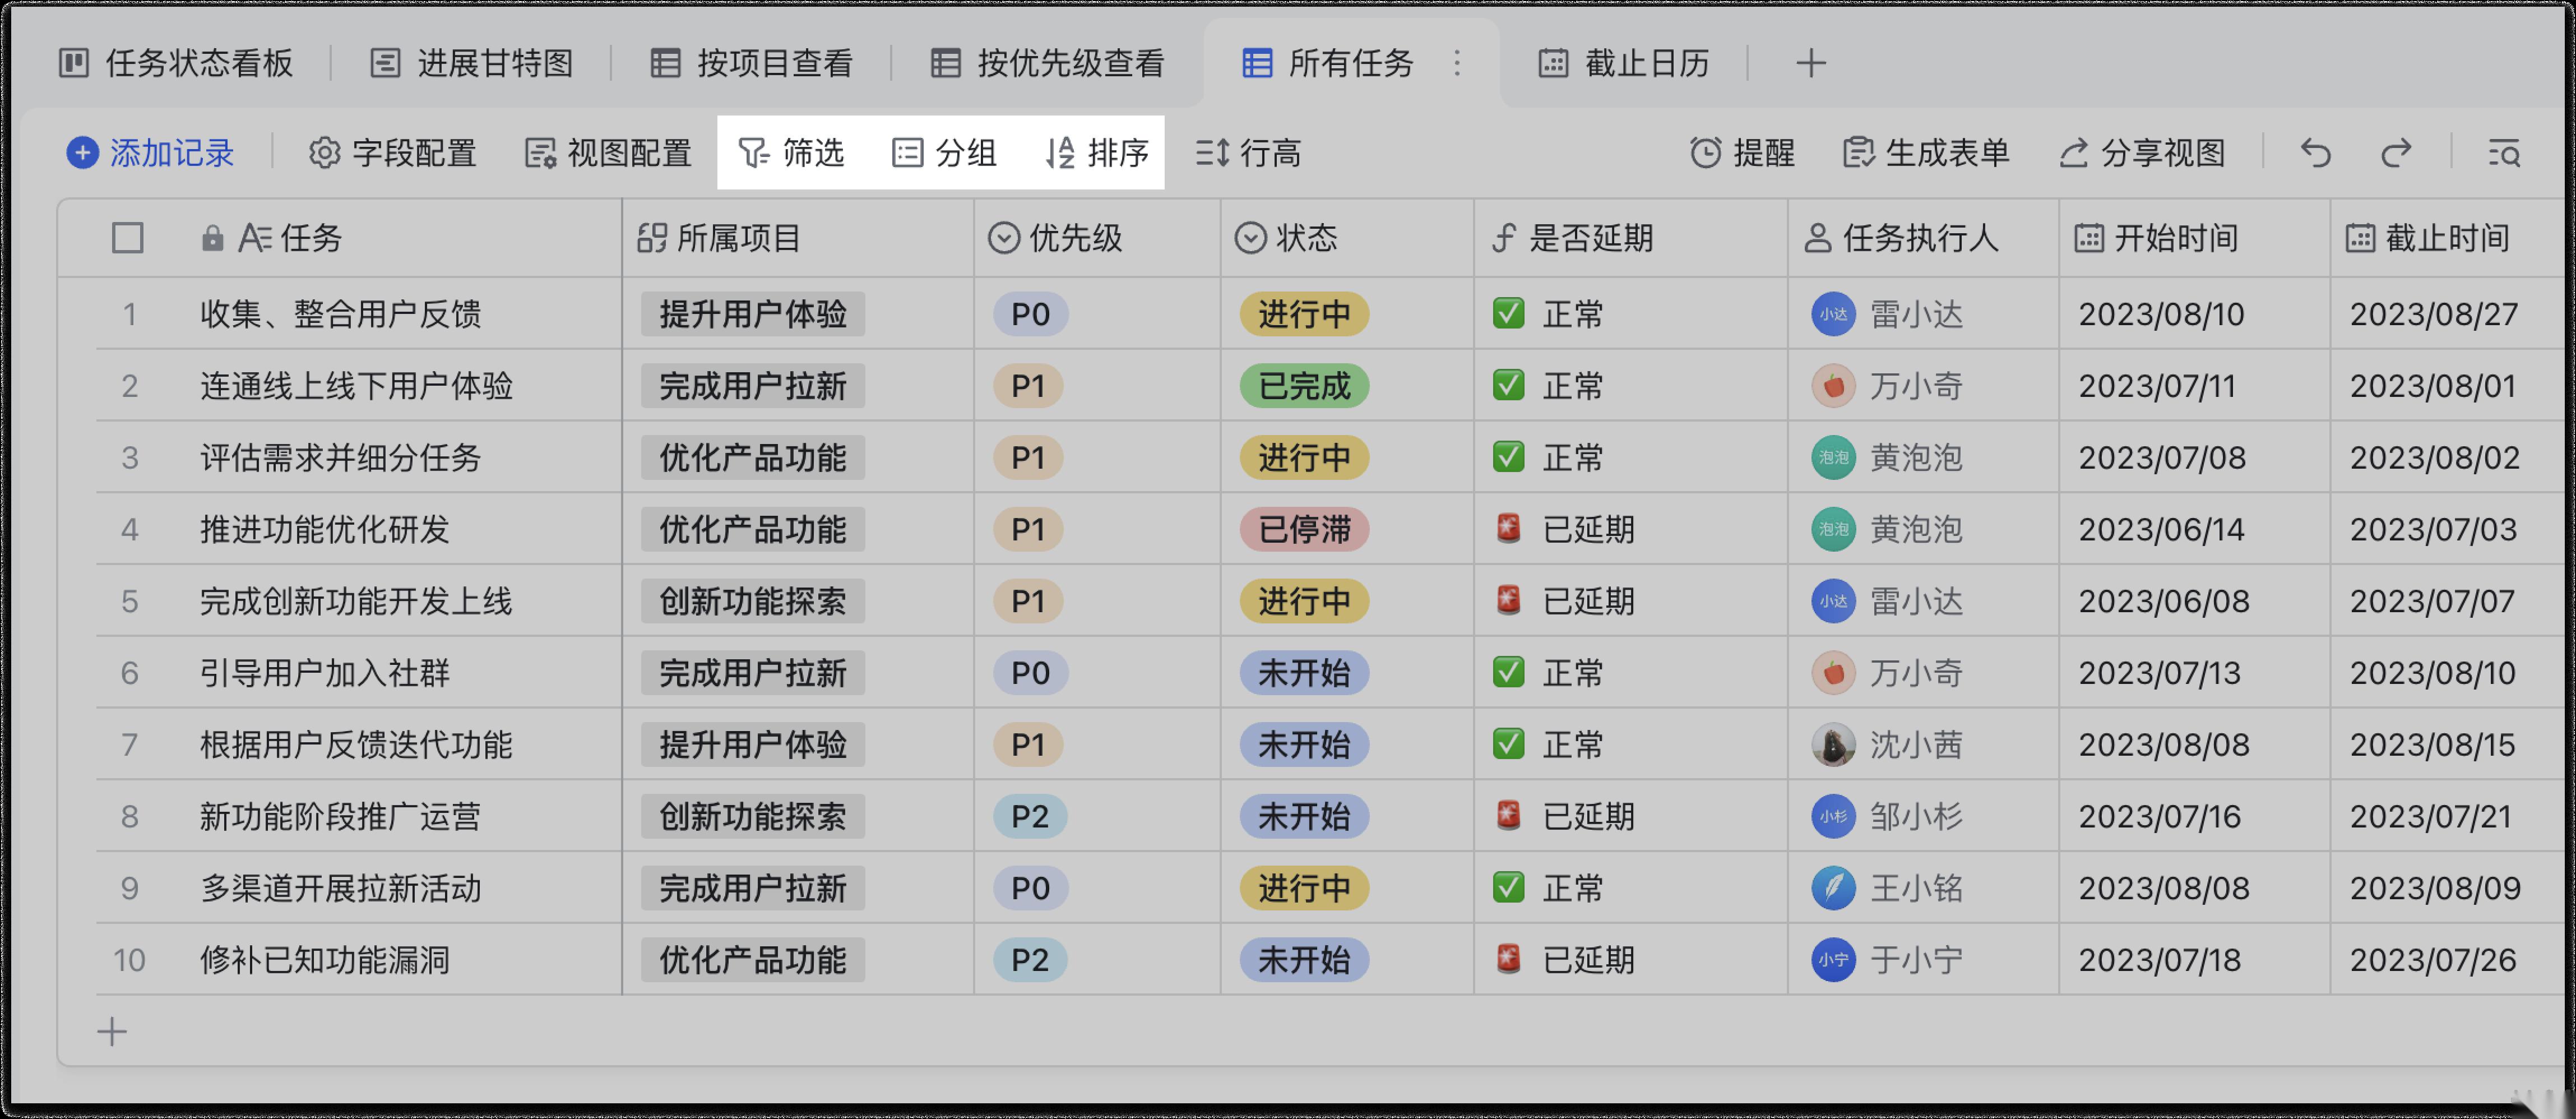
Task: Click 分享视图 share icon
Action: 2074,153
